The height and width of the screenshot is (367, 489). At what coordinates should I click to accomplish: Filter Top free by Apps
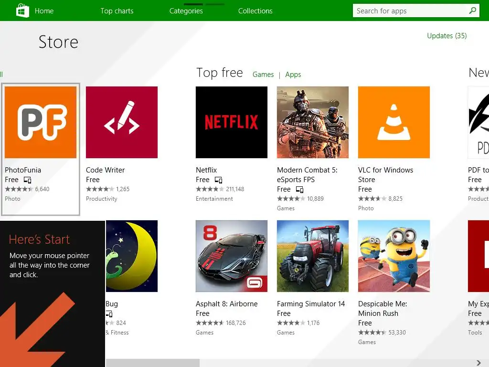click(x=293, y=75)
